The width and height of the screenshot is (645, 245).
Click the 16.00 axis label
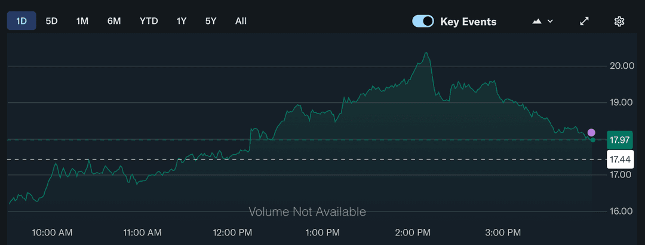[622, 211]
